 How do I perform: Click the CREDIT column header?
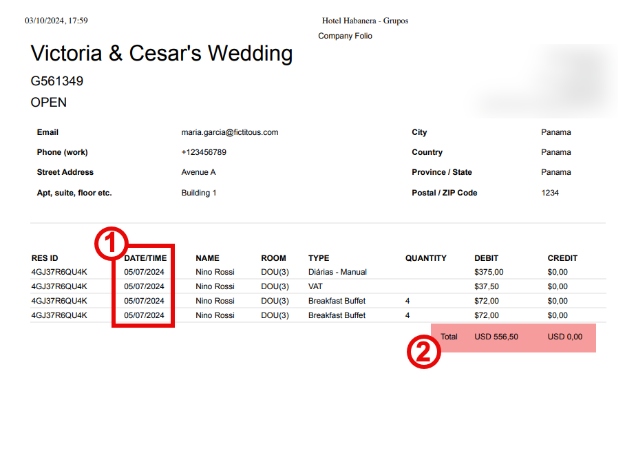(562, 258)
